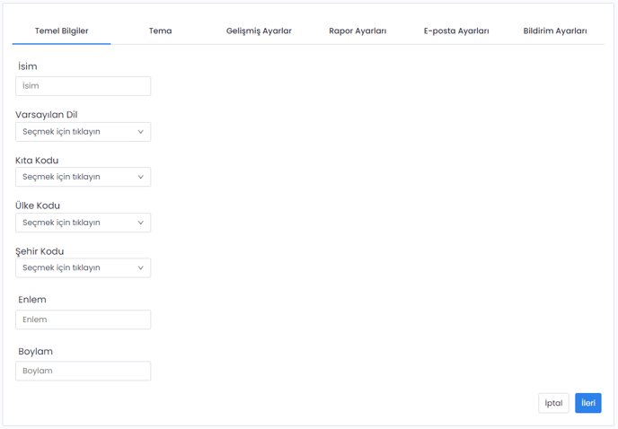Click the chevron arrow in Varsayılan Dil dropdown

(x=140, y=132)
